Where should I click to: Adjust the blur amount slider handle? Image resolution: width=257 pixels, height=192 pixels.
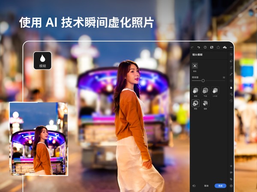point(203,81)
